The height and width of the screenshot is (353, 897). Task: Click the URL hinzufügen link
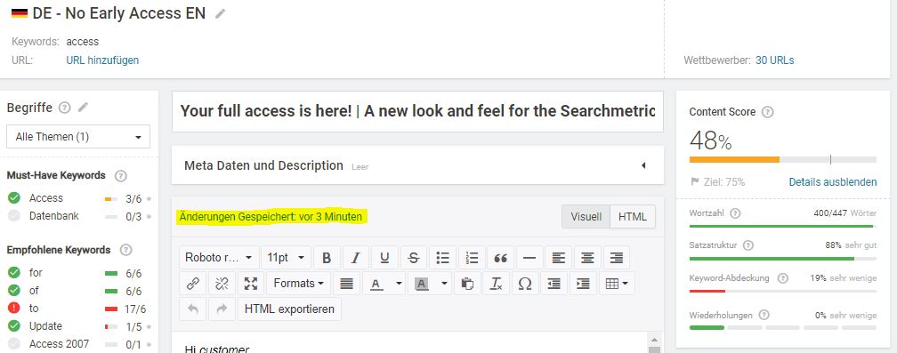(x=102, y=60)
